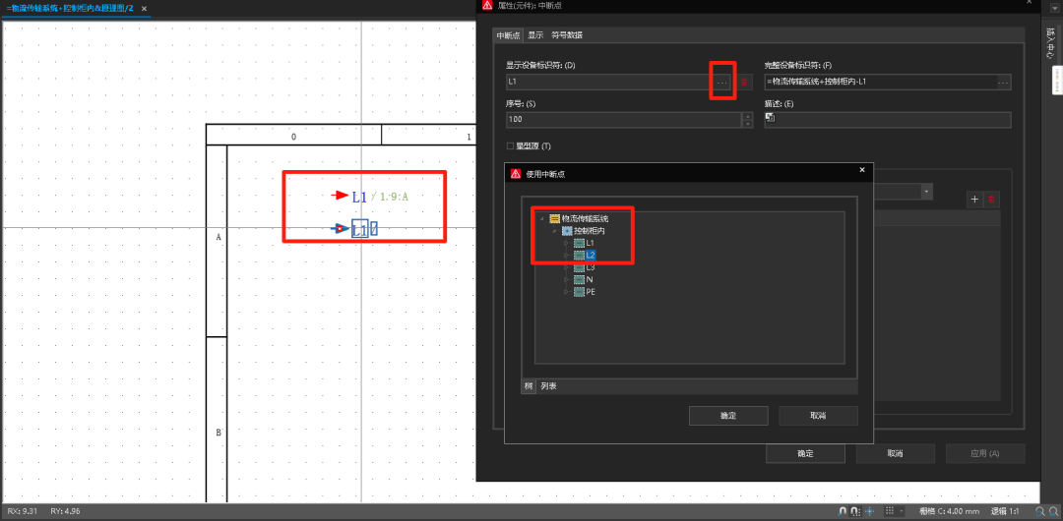Close the 使用中断点 dialog
This screenshot has height=521, width=1063.
coord(862,171)
